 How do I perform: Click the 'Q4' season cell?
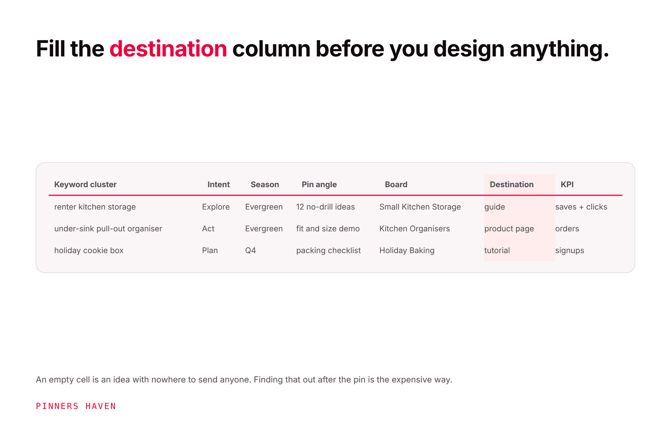(x=250, y=250)
